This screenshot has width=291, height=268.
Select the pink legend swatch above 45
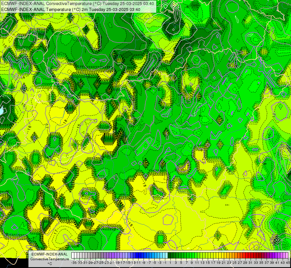[x=287, y=255]
